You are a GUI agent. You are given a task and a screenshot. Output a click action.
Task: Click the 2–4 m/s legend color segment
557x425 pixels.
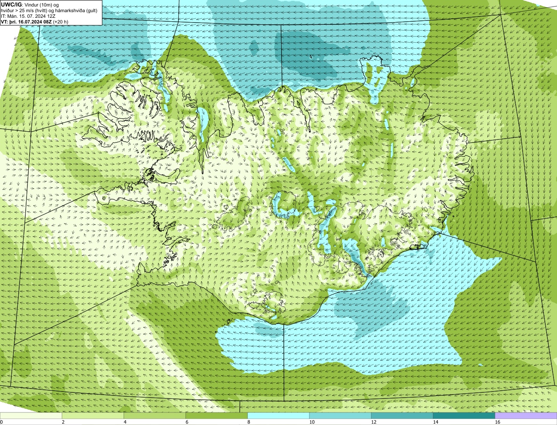click(93, 416)
